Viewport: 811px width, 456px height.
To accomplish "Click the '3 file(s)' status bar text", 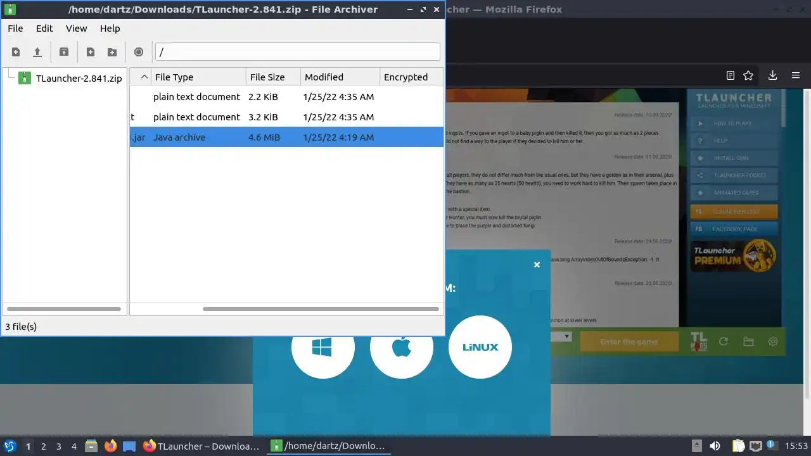I will point(21,327).
